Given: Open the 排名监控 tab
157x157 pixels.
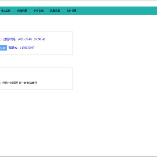Looking at the screenshot, I should click(6, 10).
